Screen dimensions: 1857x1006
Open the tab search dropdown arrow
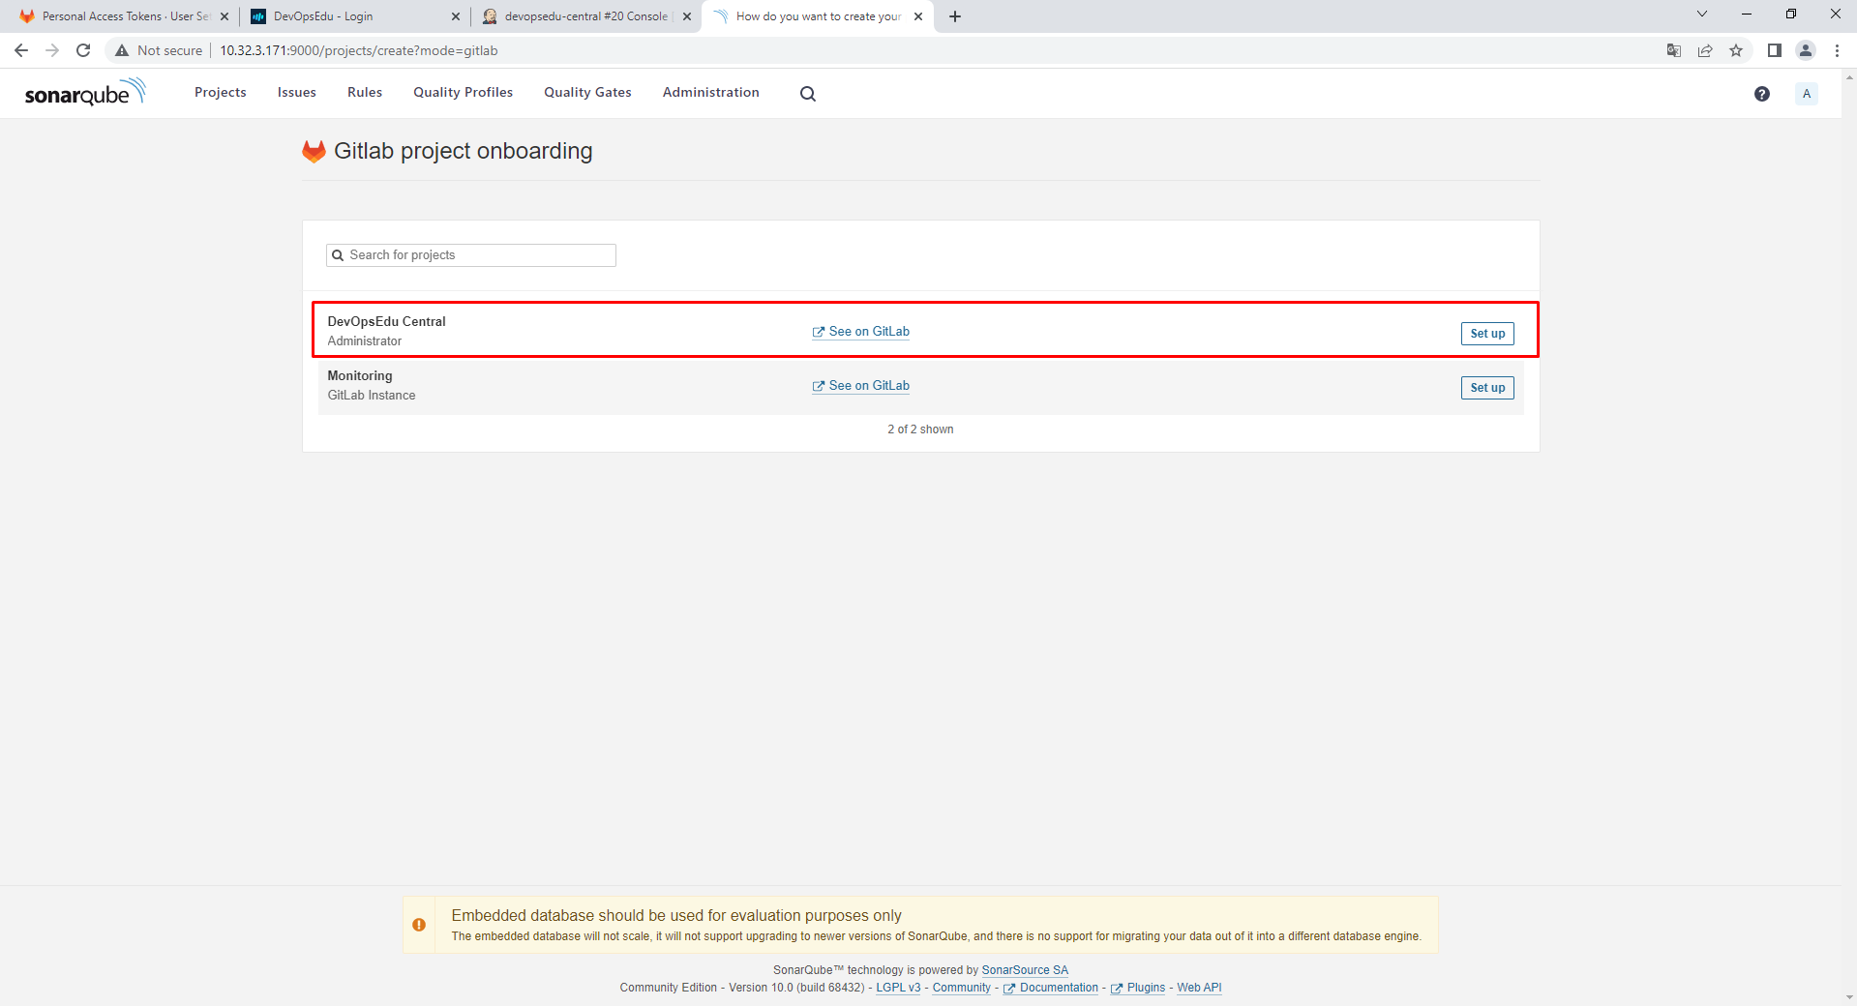point(1702,15)
